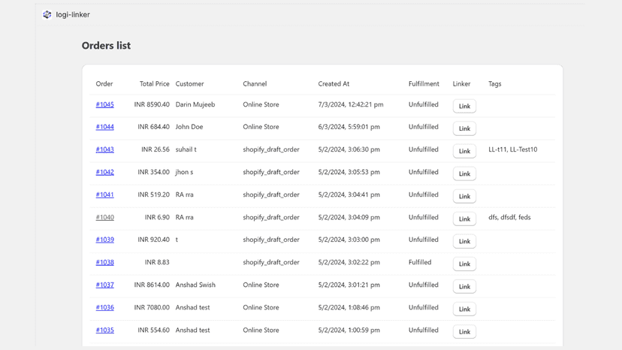Open order #1037 link
Viewport: 622px width, 350px height.
[104, 285]
